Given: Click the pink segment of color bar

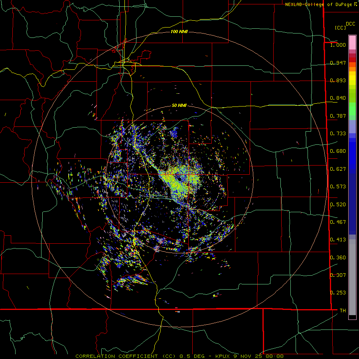Looking at the screenshot, I should click(x=352, y=42).
